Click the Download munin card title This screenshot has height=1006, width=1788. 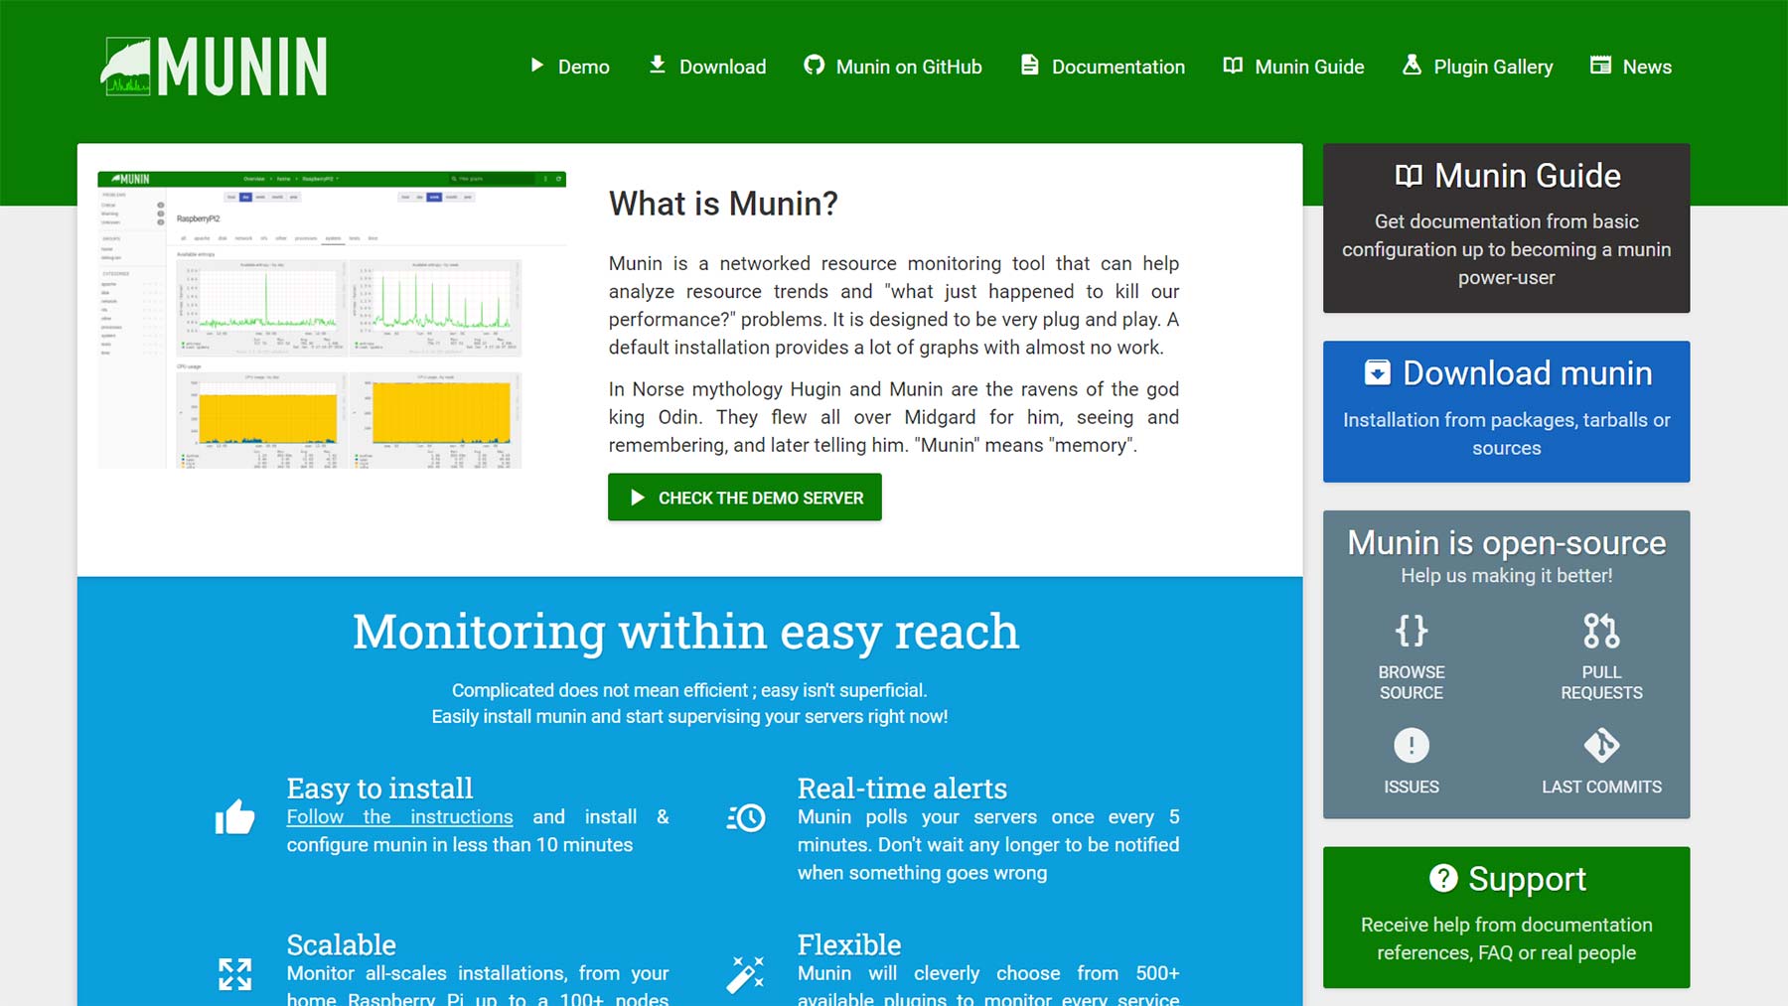tap(1528, 373)
